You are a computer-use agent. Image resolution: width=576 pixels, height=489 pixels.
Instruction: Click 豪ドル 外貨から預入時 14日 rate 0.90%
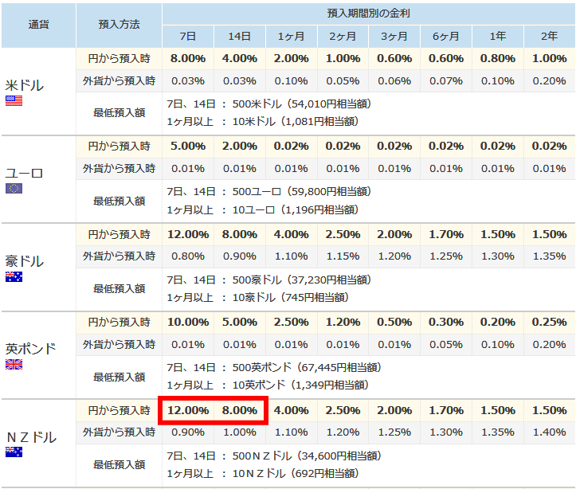240,256
